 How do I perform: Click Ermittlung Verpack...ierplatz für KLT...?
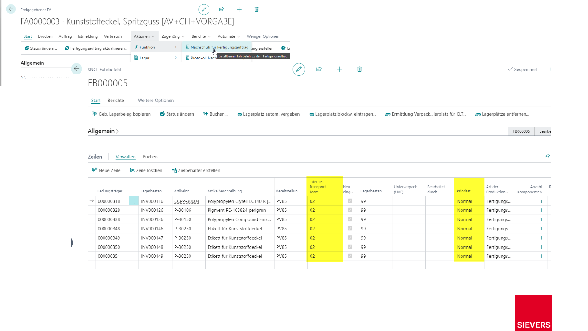(x=426, y=114)
